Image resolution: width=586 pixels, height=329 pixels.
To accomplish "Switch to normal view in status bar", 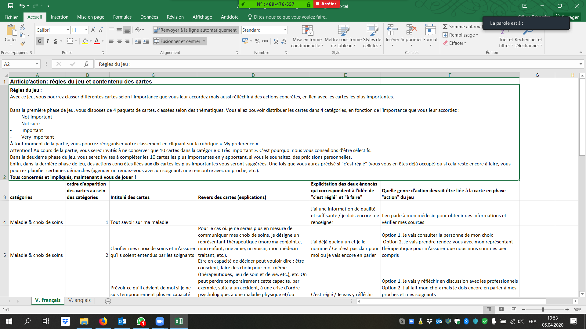I will [x=489, y=310].
